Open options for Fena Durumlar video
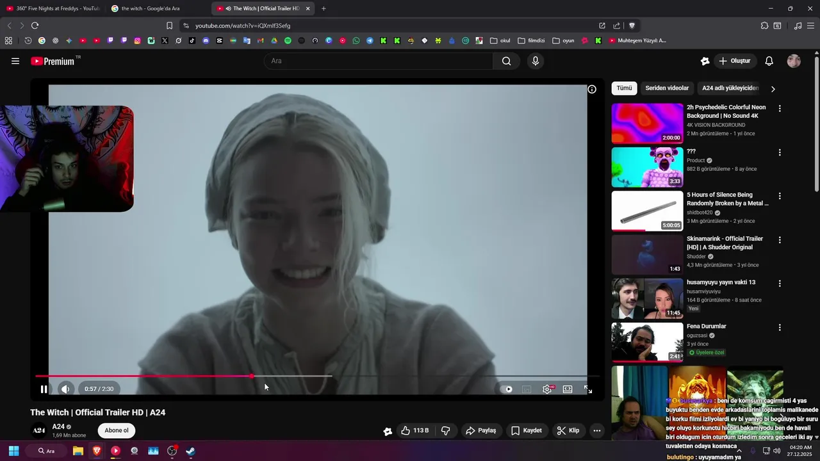Image resolution: width=820 pixels, height=461 pixels. (x=780, y=327)
